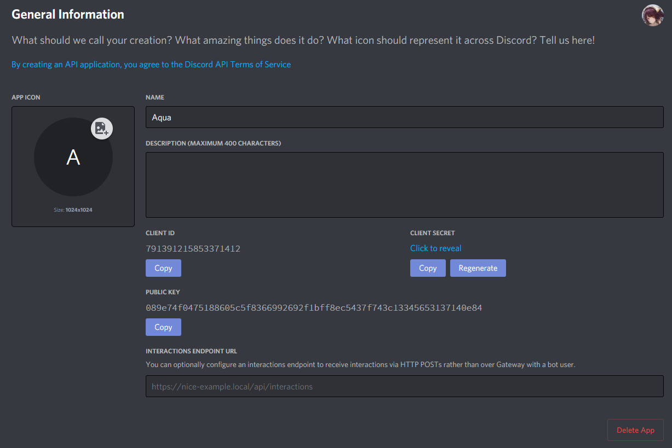
Task: Regenerate the client secret
Action: click(478, 268)
